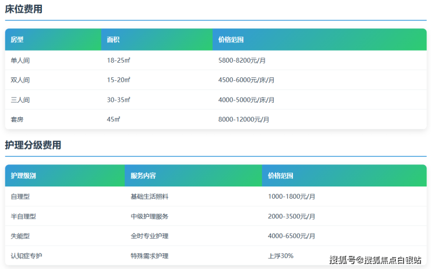Click the 自理型 care level cell

click(x=20, y=196)
